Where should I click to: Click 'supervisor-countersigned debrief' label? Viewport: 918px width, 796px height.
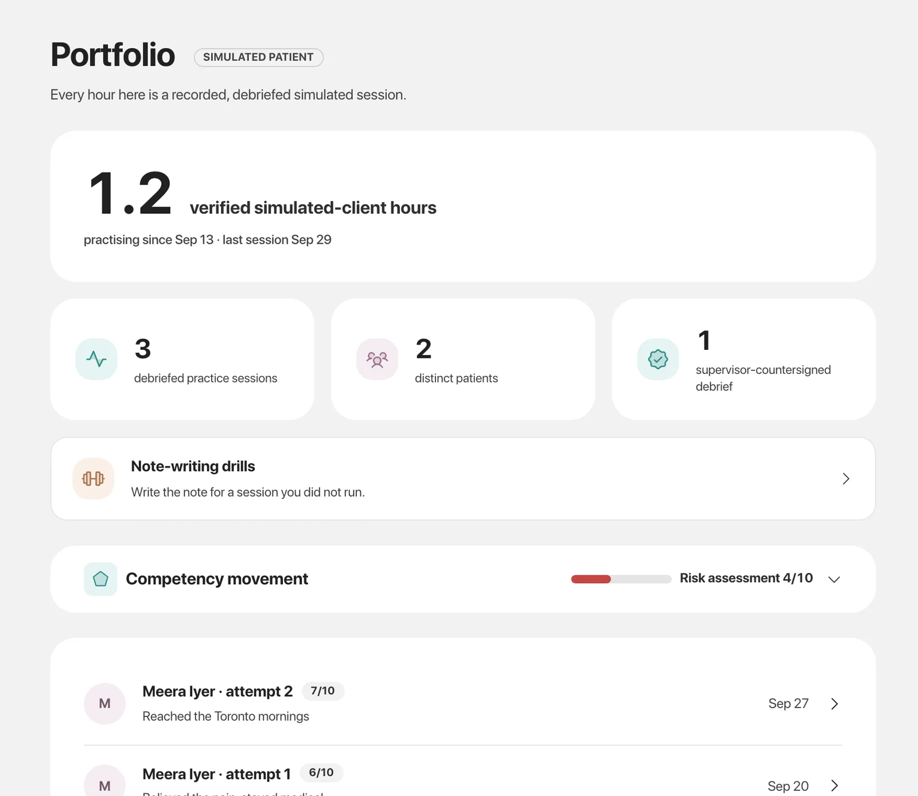pyautogui.click(x=763, y=378)
